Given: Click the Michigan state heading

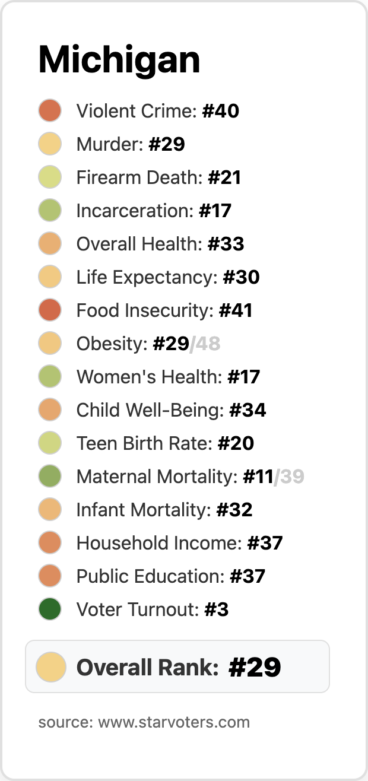Looking at the screenshot, I should click(x=119, y=60).
